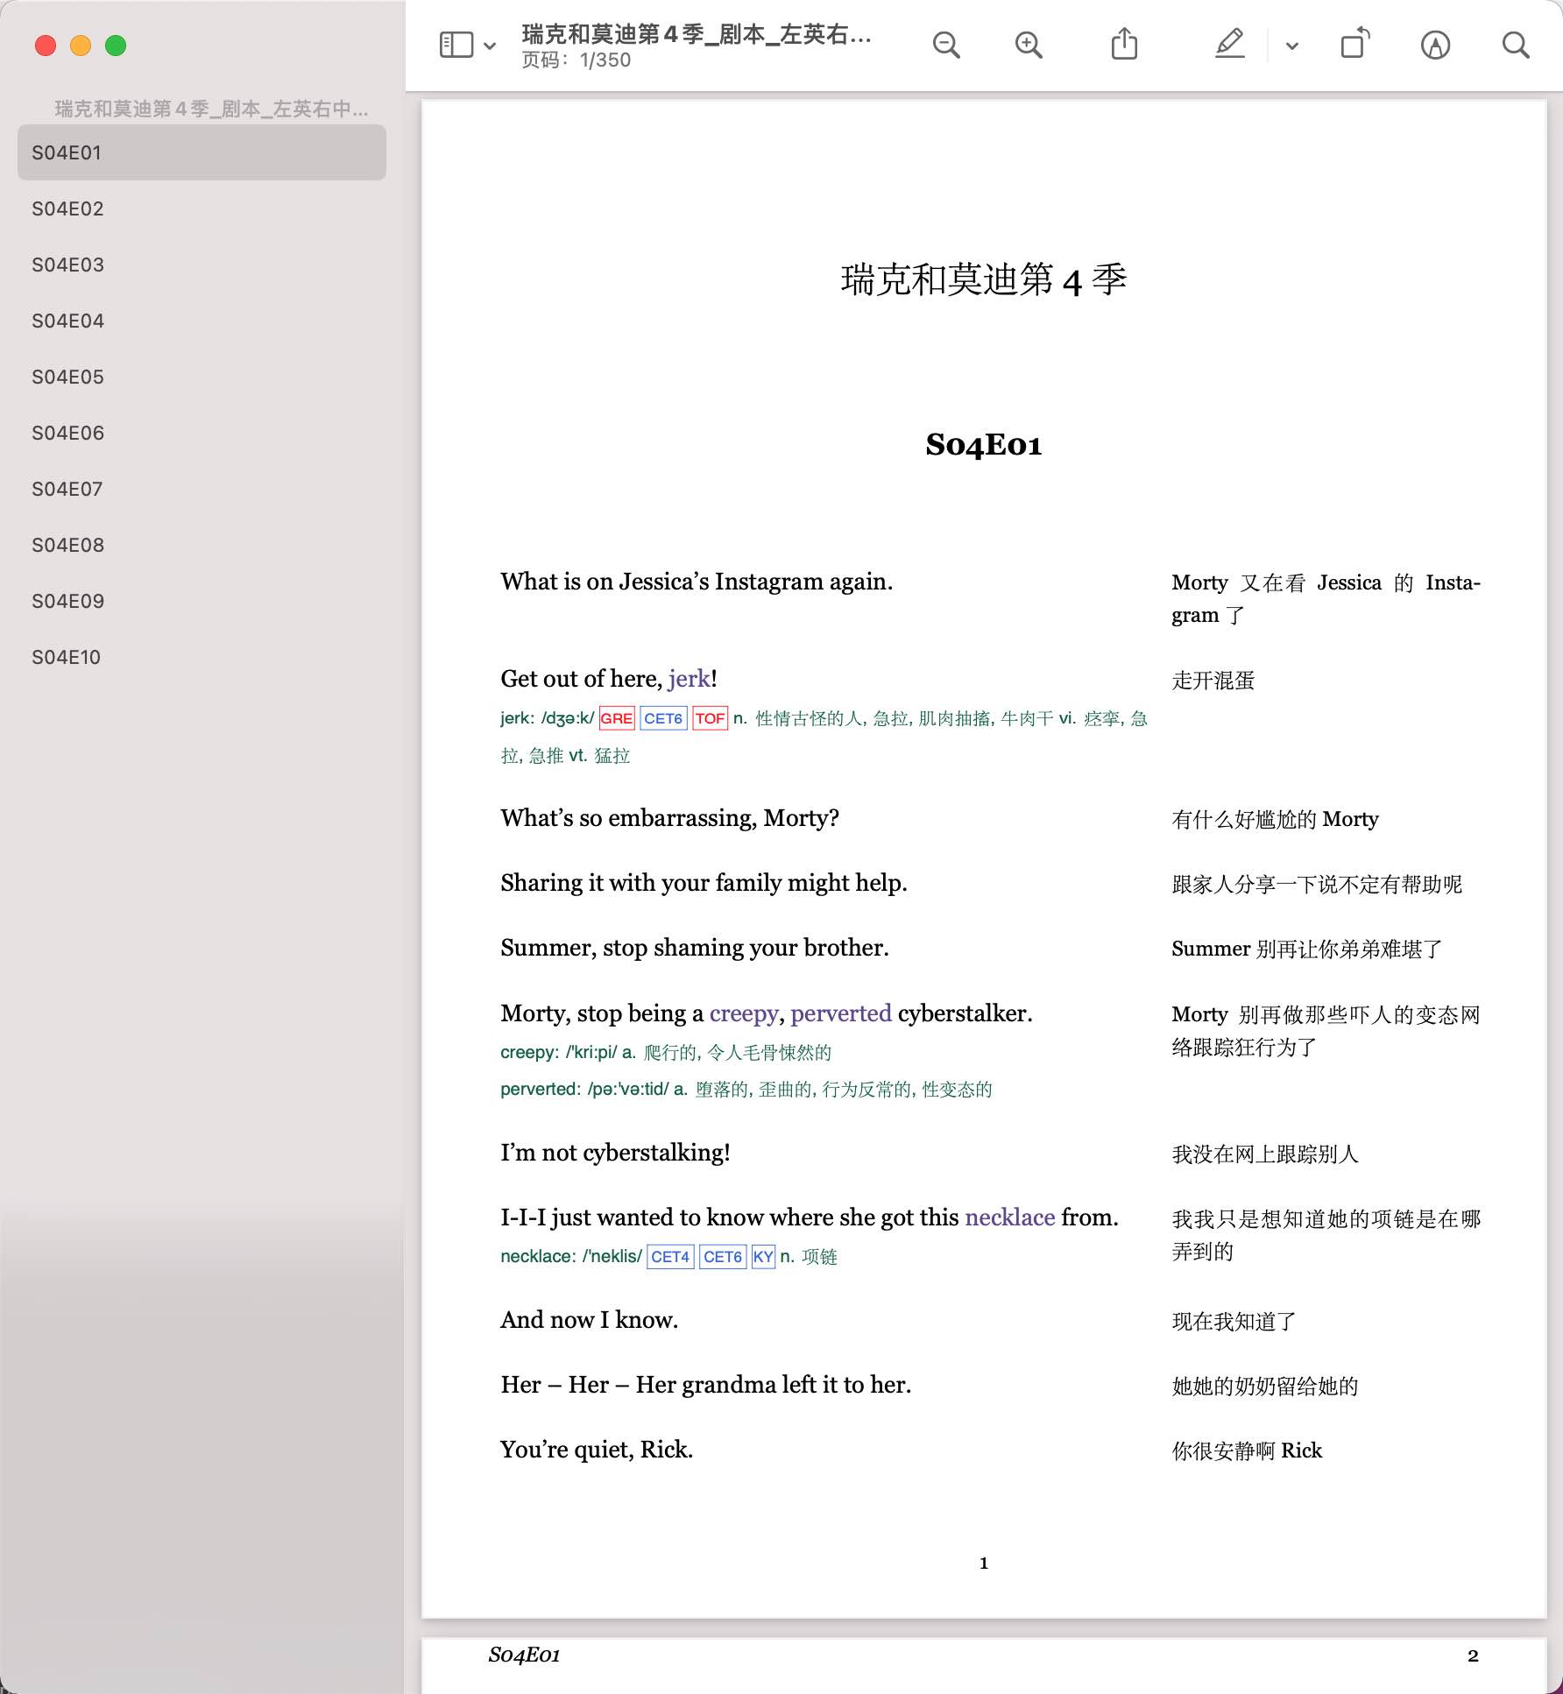Image resolution: width=1563 pixels, height=1694 pixels.
Task: Click 'Sharing it with your family might help.'
Action: pos(704,883)
